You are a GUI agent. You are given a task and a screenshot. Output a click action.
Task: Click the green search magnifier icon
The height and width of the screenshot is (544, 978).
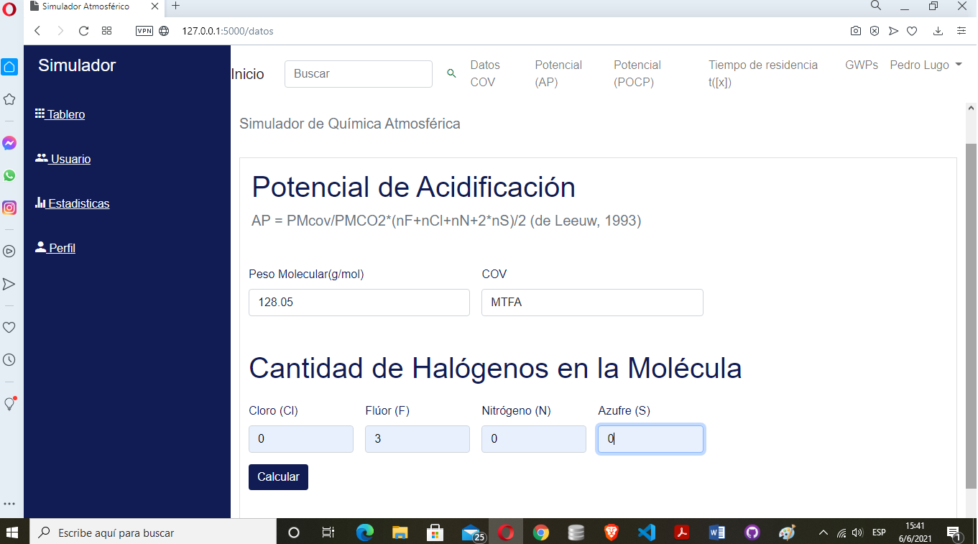tap(451, 73)
